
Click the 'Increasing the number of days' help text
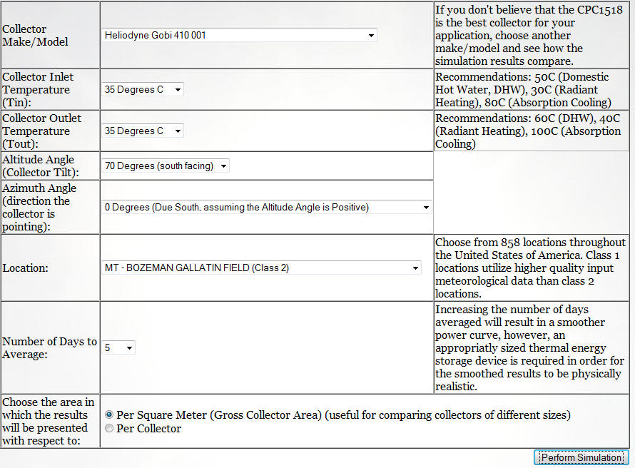[x=529, y=347]
